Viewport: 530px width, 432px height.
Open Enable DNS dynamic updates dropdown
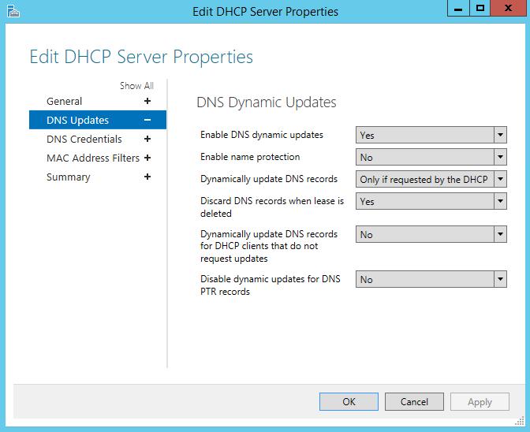pos(431,135)
